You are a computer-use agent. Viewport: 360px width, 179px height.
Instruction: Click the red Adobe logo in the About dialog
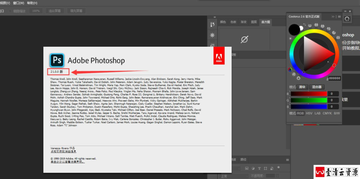coord(219,56)
